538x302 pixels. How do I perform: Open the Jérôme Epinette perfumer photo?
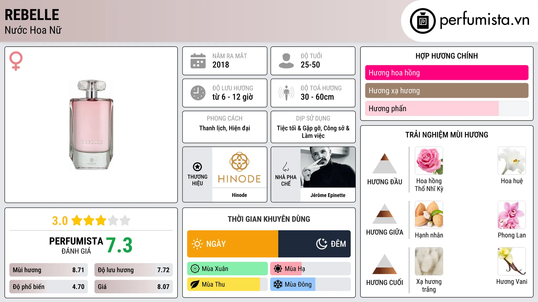328,167
